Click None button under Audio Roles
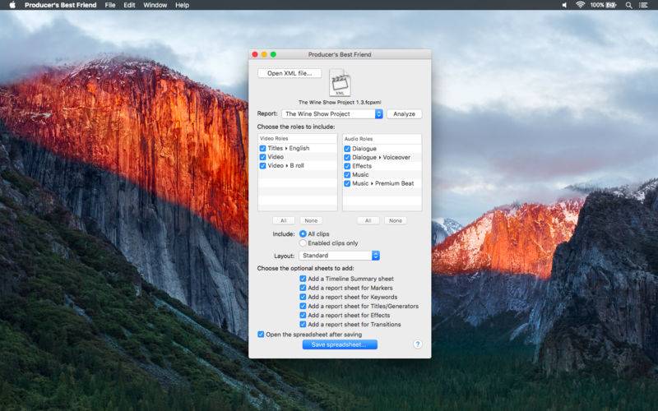Viewport: 658px width, 411px height. point(396,220)
